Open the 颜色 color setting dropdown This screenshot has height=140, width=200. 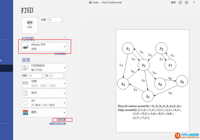pos(64,112)
